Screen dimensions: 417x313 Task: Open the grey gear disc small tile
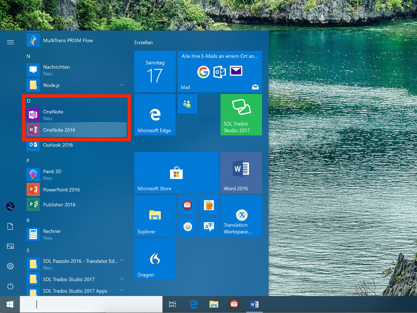point(187,227)
